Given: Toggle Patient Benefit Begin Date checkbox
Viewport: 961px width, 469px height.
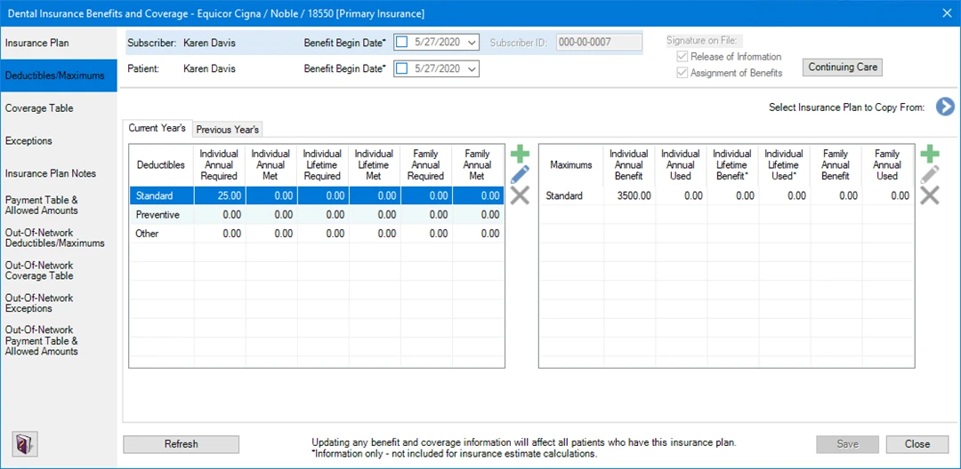Looking at the screenshot, I should pyautogui.click(x=401, y=68).
